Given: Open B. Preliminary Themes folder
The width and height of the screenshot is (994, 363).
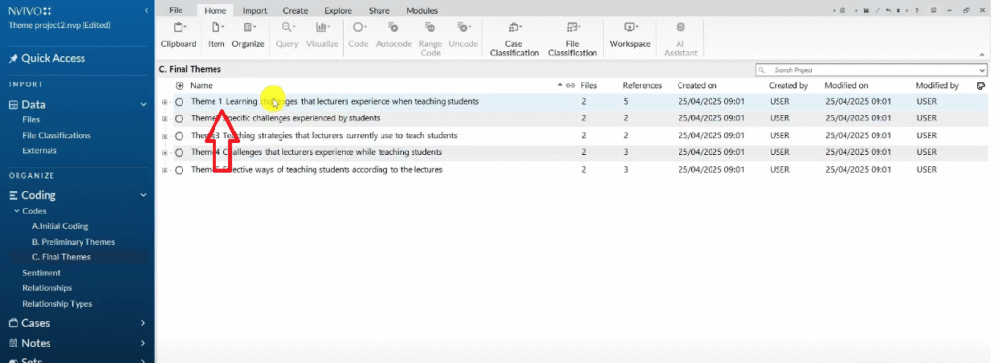Looking at the screenshot, I should (x=73, y=242).
